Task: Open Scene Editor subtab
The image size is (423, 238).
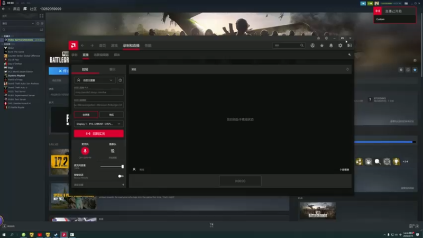Action: [101, 55]
